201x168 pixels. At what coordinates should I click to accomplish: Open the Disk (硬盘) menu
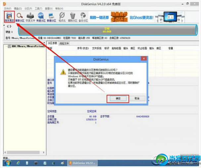coord(18,9)
